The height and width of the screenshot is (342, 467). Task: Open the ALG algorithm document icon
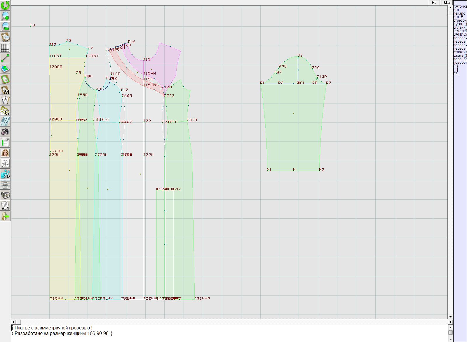pyautogui.click(x=5, y=205)
